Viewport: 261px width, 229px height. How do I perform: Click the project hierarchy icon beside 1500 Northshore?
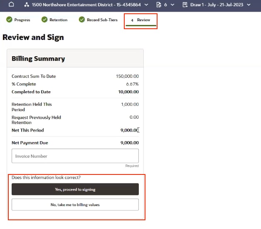coord(27,5)
